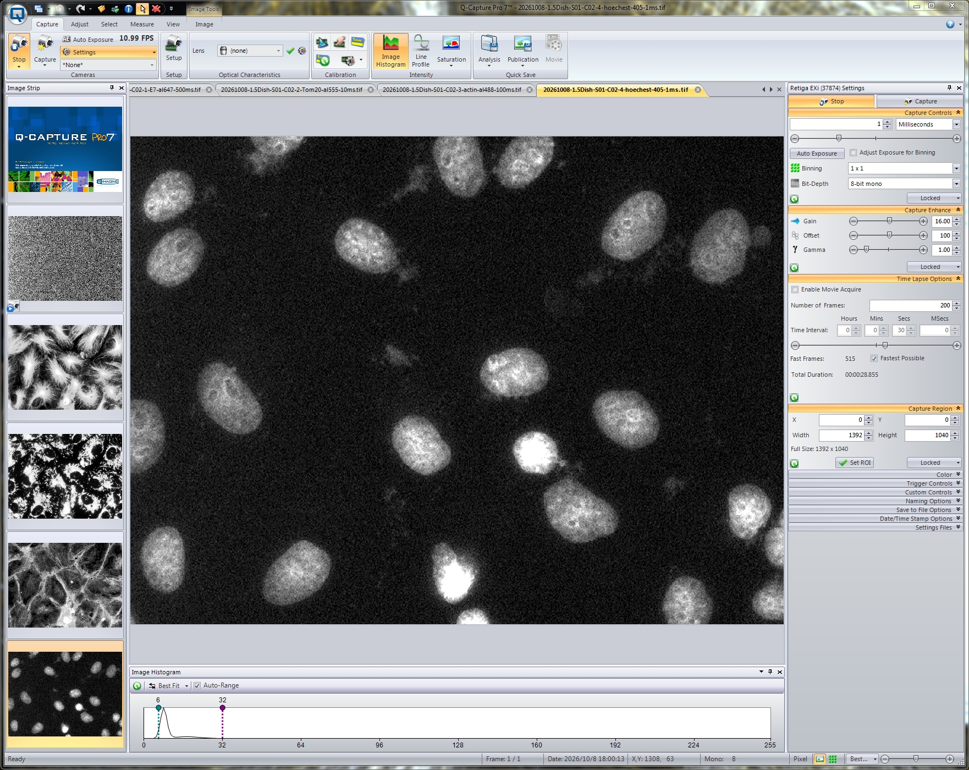
Task: Select the pointer arrow tool in quick access toolbar
Action: (142, 9)
